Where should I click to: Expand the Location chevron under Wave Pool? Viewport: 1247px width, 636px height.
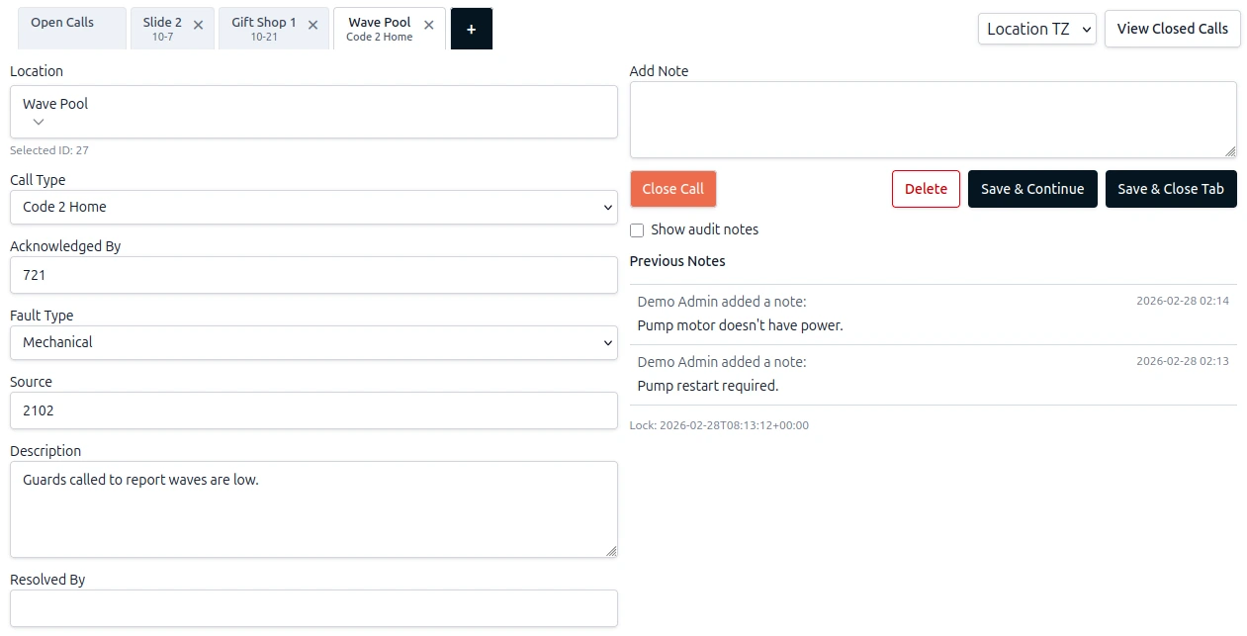[x=39, y=122]
